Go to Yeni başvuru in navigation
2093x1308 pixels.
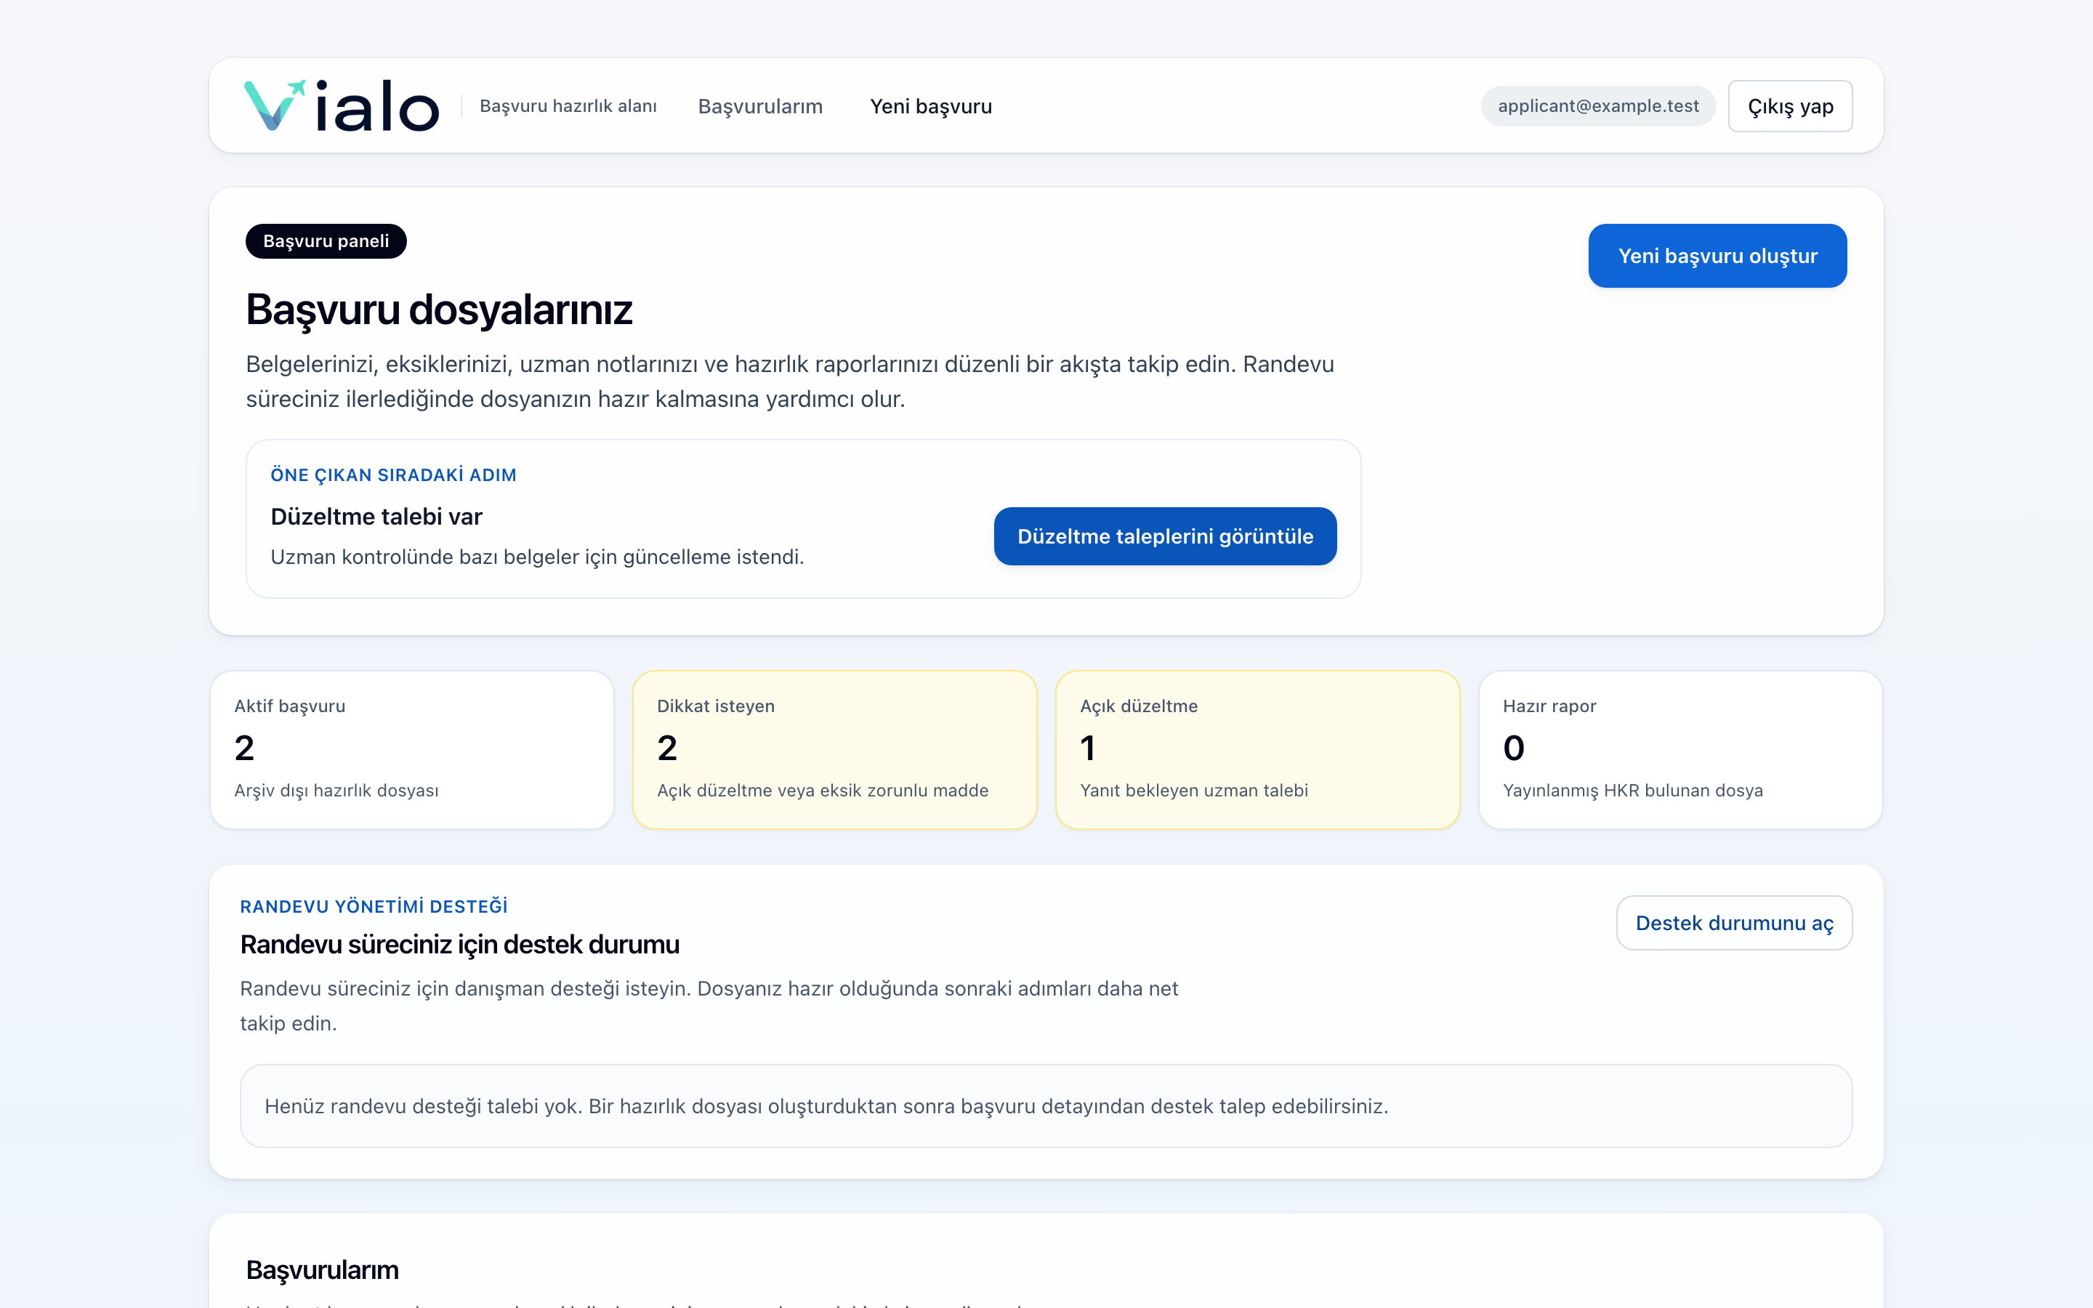pyautogui.click(x=931, y=105)
